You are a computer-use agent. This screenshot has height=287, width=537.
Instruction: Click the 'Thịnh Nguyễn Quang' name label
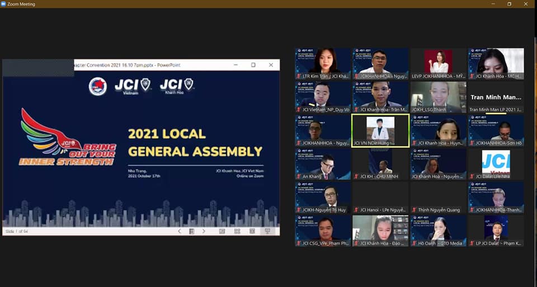click(439, 210)
